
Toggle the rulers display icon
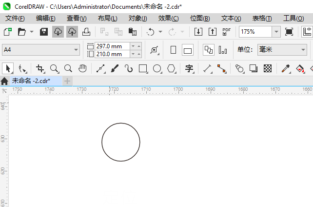click(x=307, y=32)
